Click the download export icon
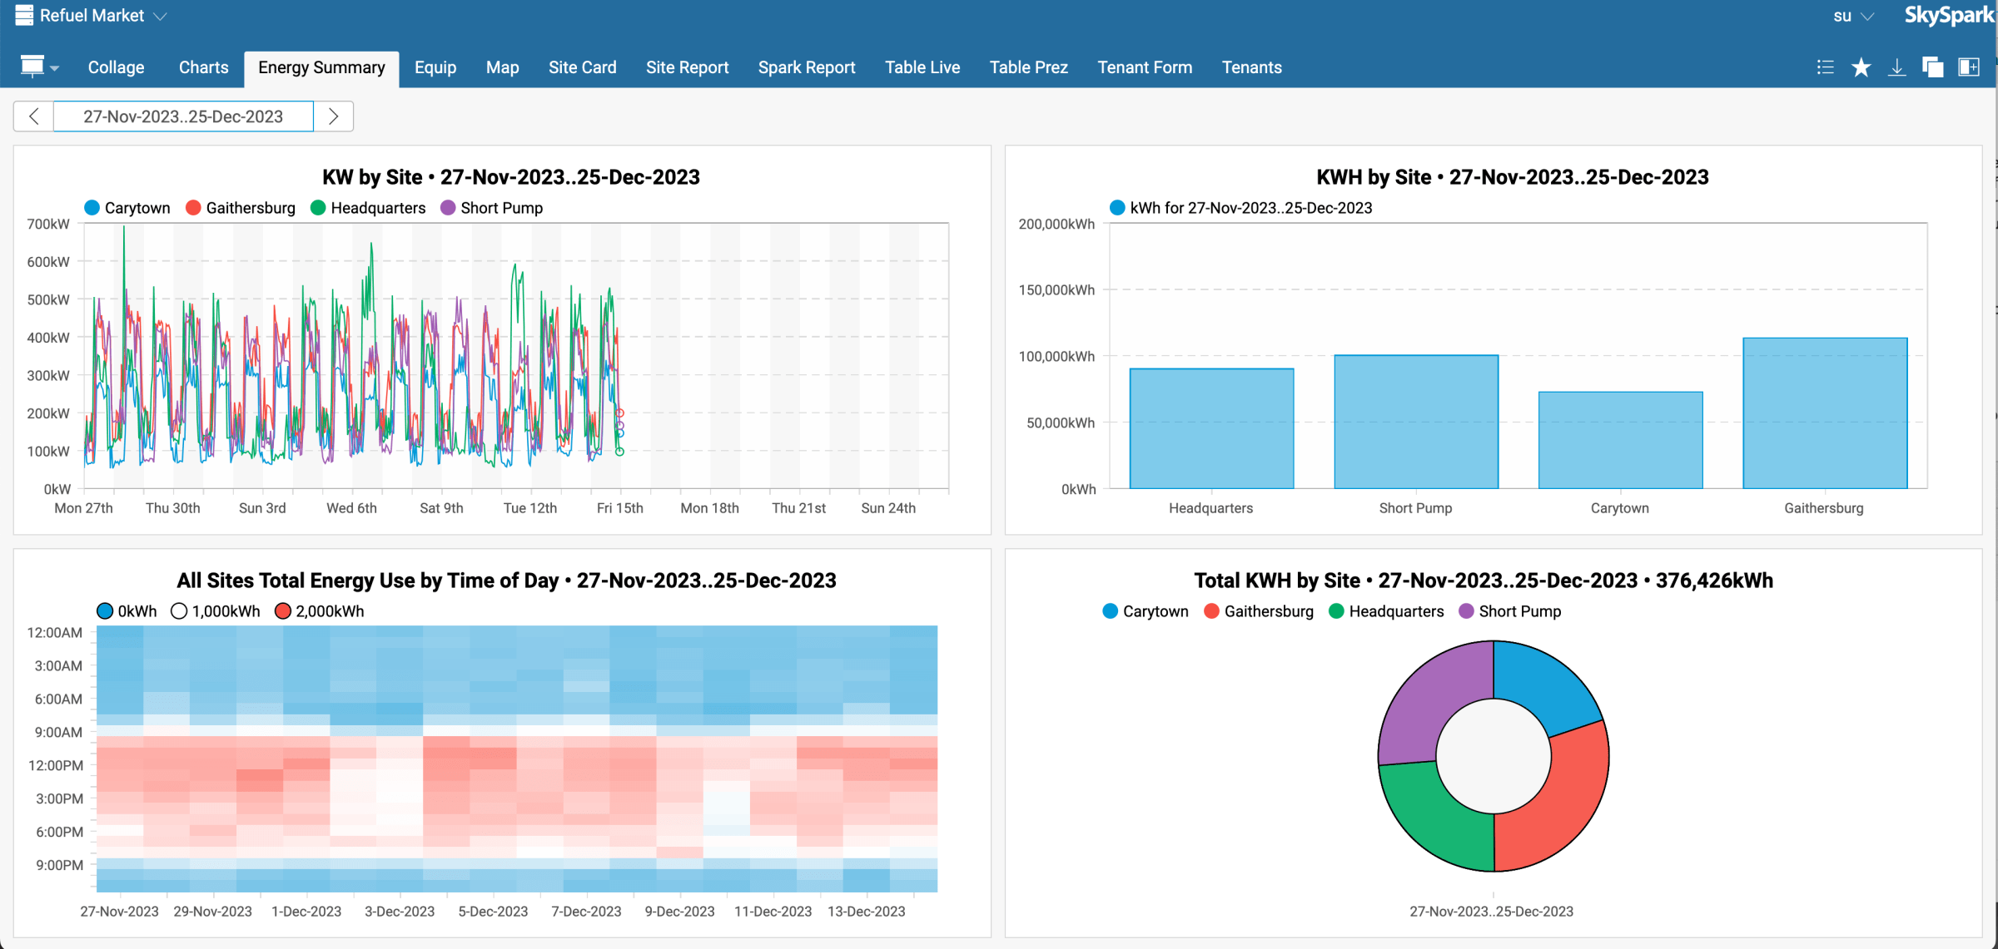1998x949 pixels. click(x=1896, y=67)
